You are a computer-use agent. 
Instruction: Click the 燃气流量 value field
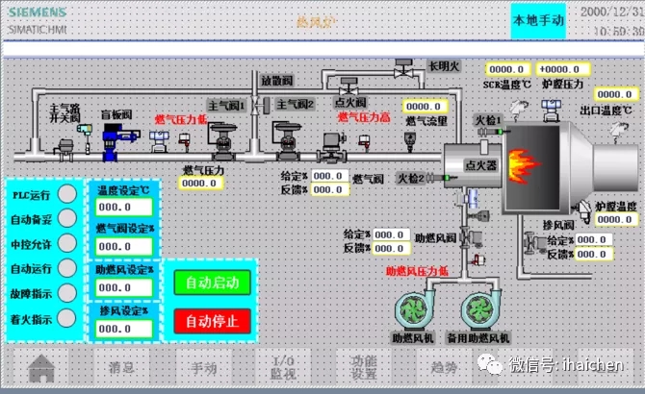(x=425, y=107)
